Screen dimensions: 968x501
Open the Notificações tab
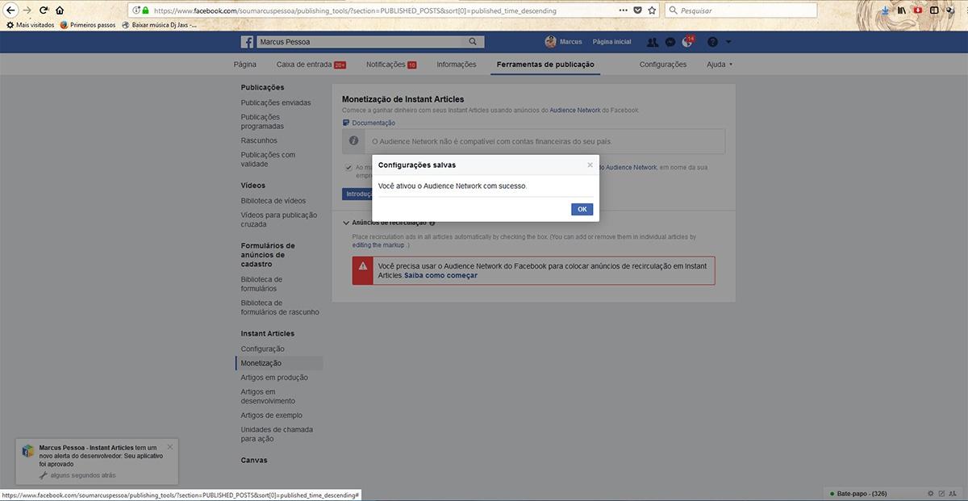[391, 65]
